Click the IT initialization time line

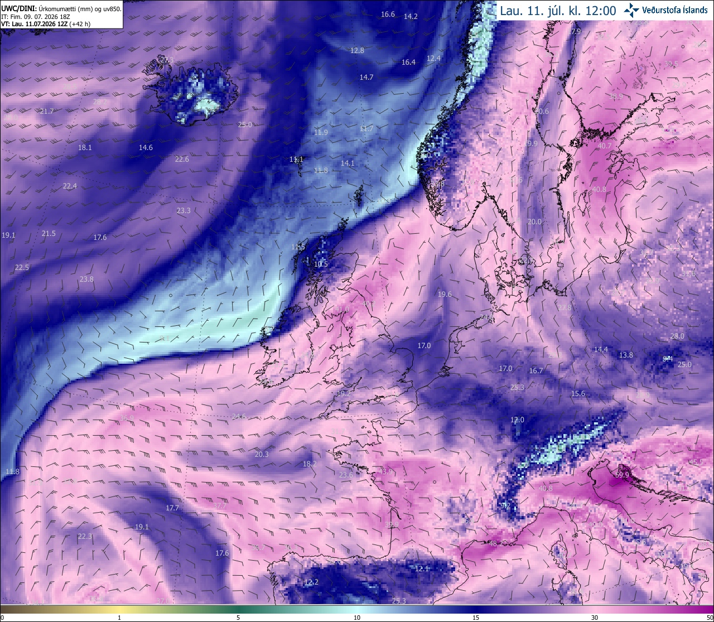pyautogui.click(x=35, y=17)
